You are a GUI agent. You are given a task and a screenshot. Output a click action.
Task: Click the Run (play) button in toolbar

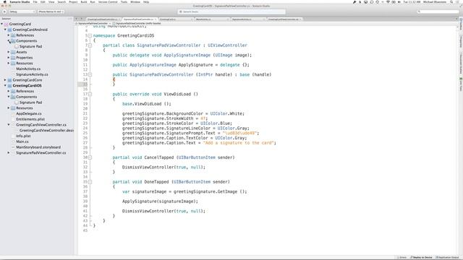(x=4, y=12)
